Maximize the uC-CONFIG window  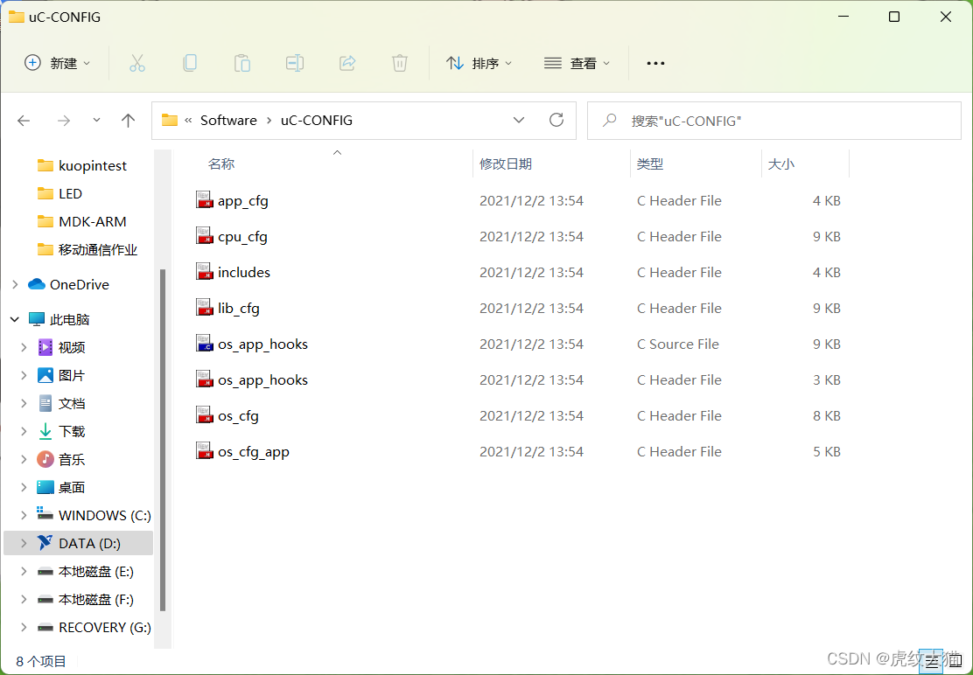click(894, 17)
